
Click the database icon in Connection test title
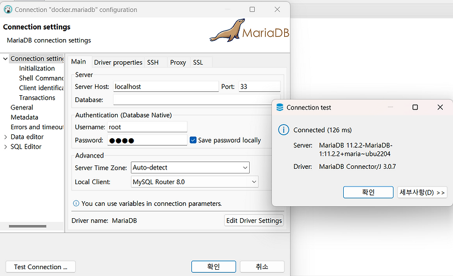pos(280,107)
